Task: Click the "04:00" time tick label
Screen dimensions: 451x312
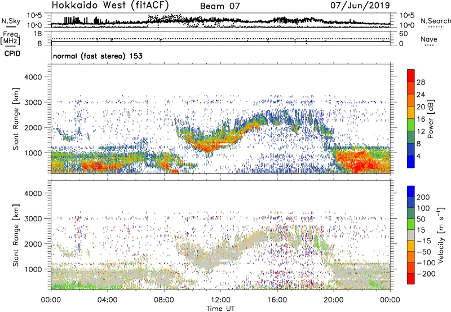Action: [x=107, y=300]
